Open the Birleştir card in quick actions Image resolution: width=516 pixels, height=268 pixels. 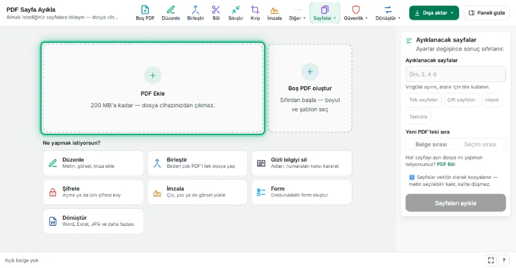coord(198,163)
